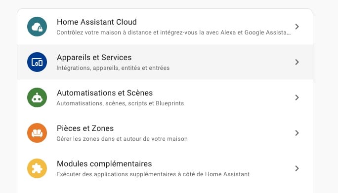This screenshot has width=338, height=193.
Task: Select the chevron on the Pièces et Zones row
Action: pyautogui.click(x=297, y=133)
